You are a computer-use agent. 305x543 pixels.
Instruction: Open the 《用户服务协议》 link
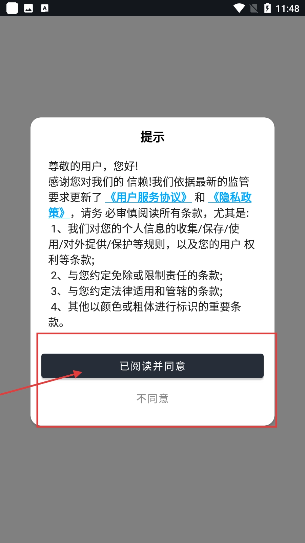pyautogui.click(x=148, y=197)
